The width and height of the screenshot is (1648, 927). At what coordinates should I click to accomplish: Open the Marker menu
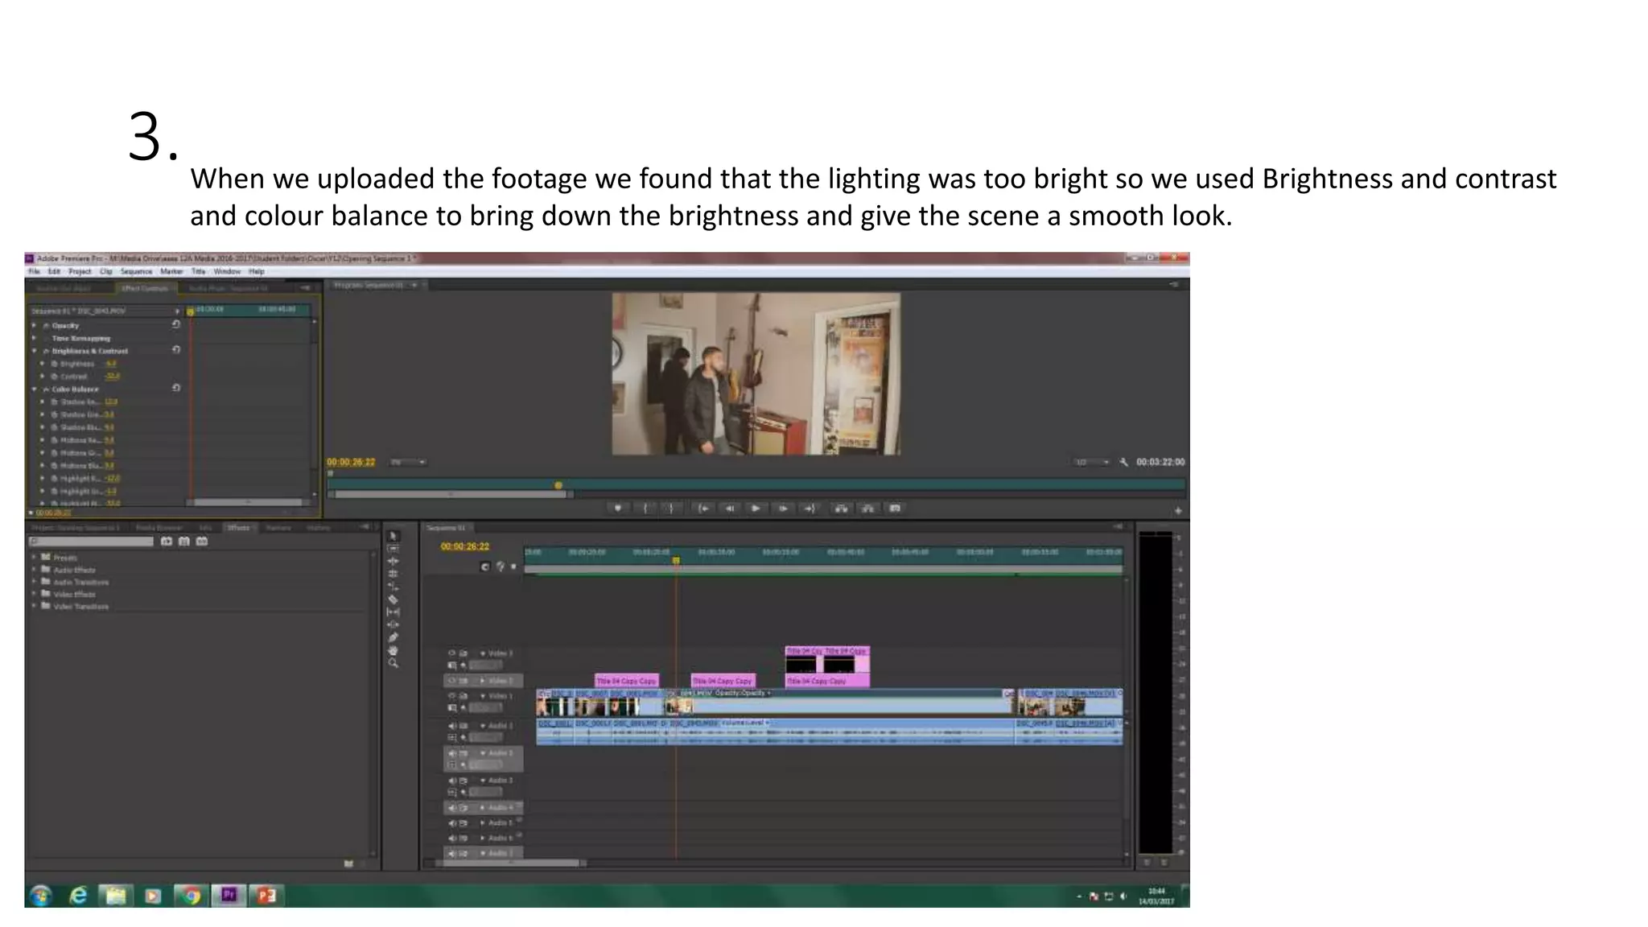171,271
